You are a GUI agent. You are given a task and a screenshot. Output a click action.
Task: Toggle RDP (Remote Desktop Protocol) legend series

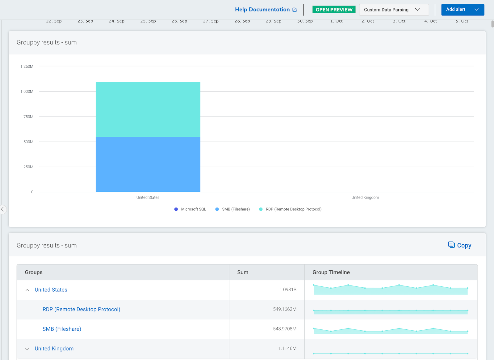290,209
